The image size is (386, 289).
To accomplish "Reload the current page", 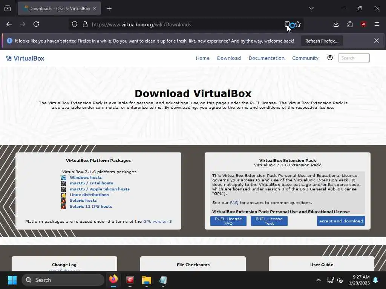I will (36, 24).
